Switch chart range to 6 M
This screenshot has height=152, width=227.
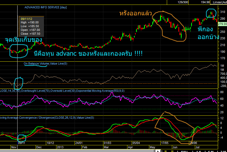pyautogui.click(x=210, y=151)
